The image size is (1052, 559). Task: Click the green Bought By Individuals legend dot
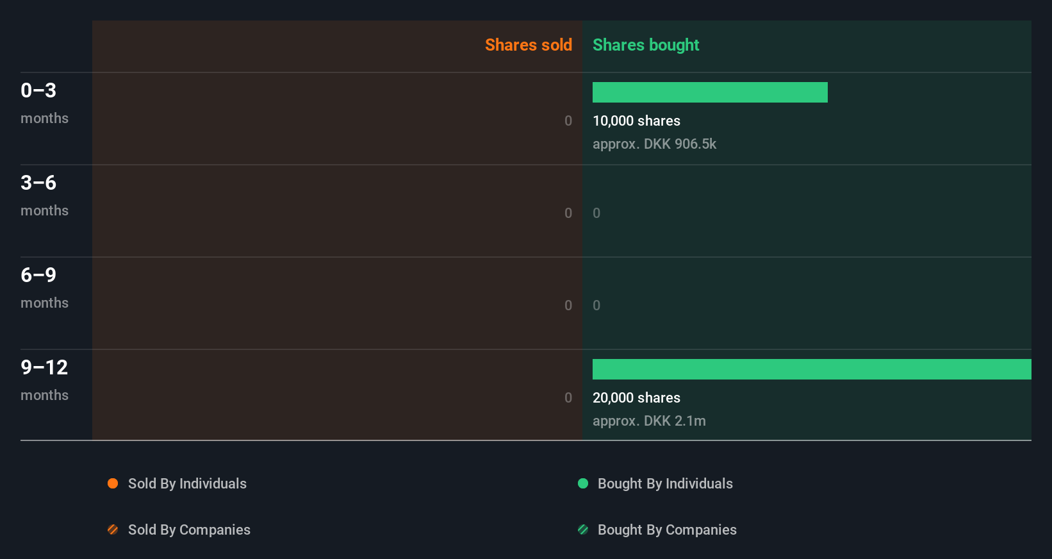(583, 483)
